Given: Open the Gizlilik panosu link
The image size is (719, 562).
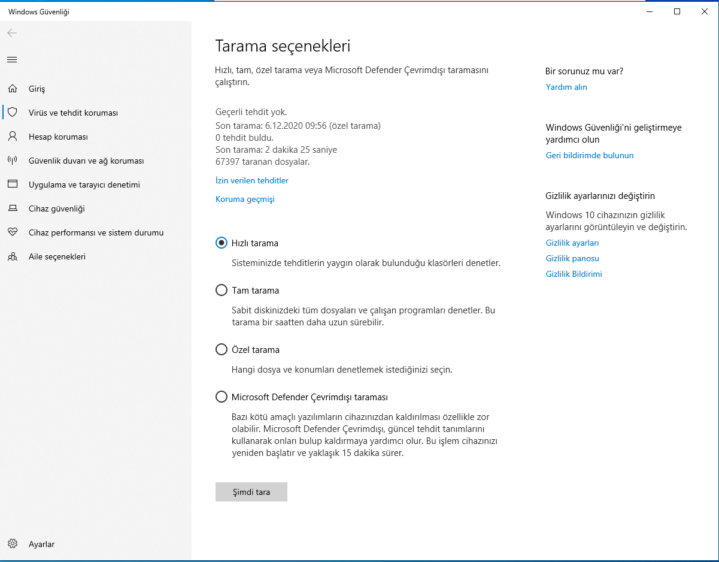Looking at the screenshot, I should pos(572,258).
